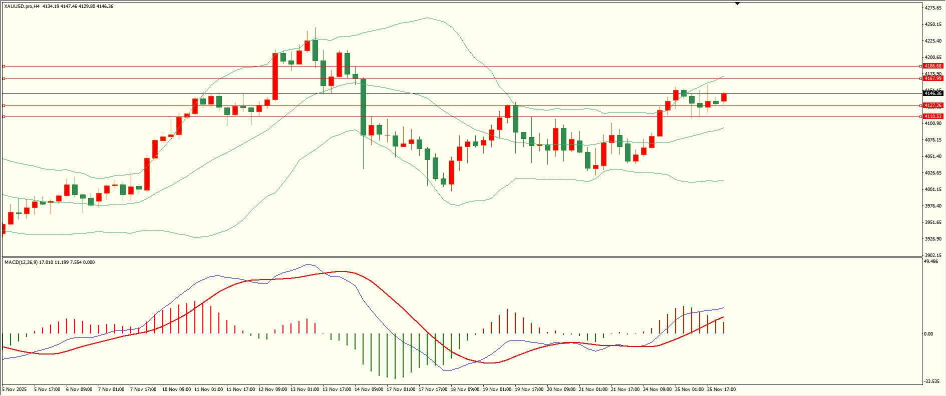Select left anchor handle of 4186.68 line
Image resolution: width=946 pixels, height=396 pixels.
[4, 66]
